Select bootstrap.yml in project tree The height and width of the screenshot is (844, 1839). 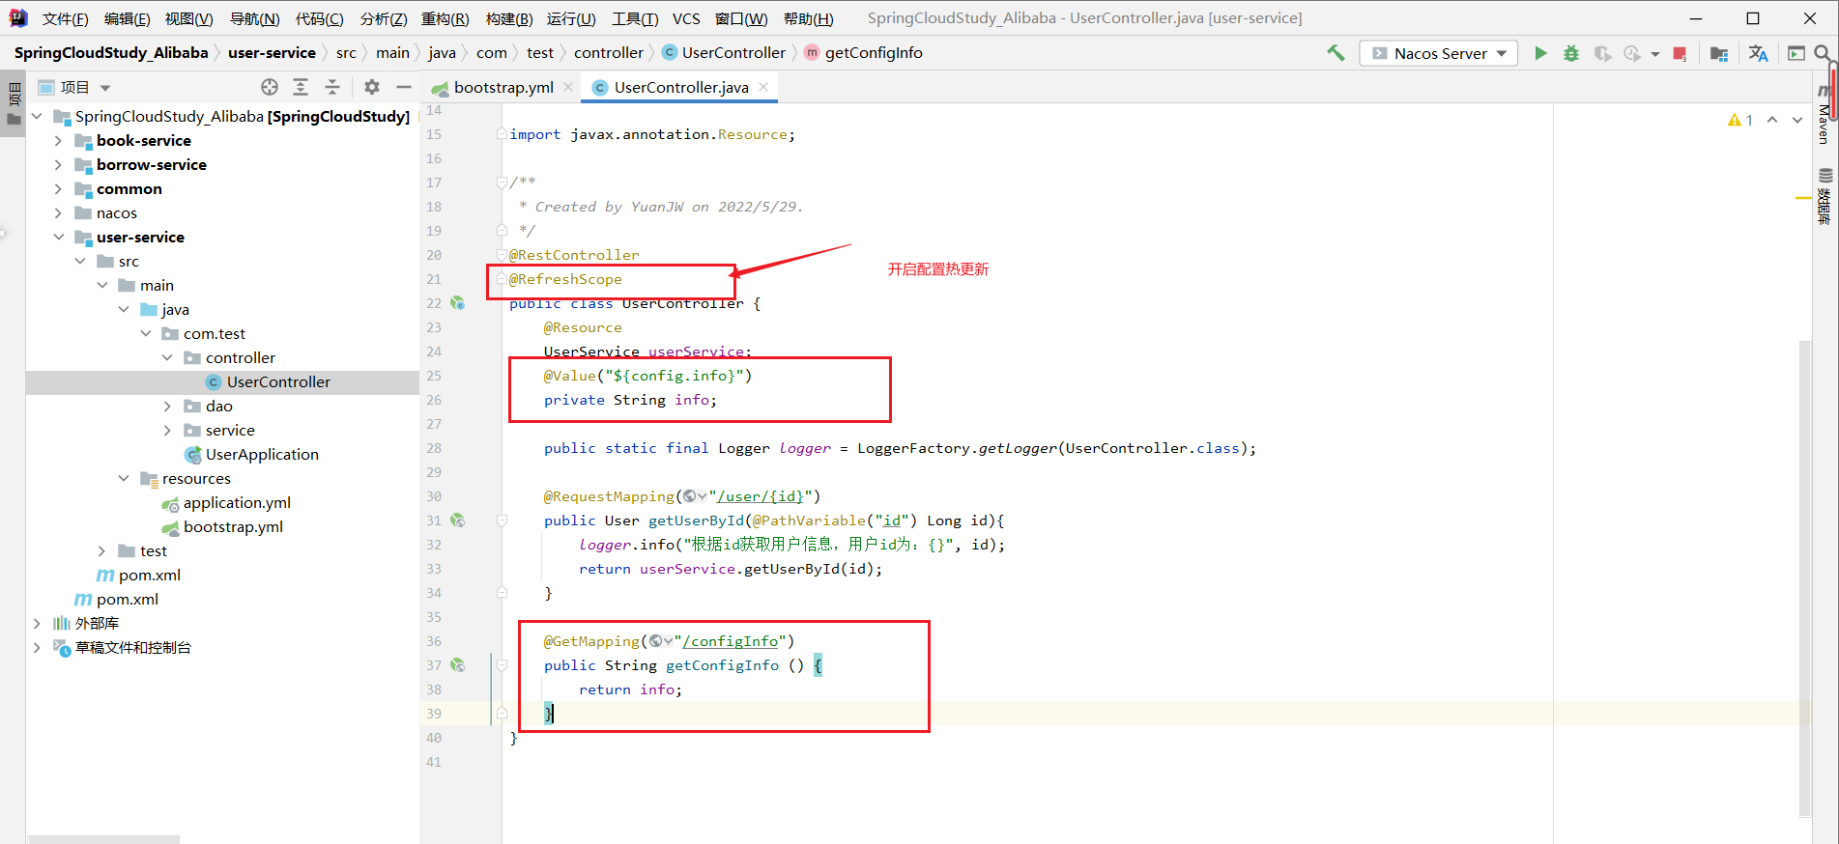point(233,527)
